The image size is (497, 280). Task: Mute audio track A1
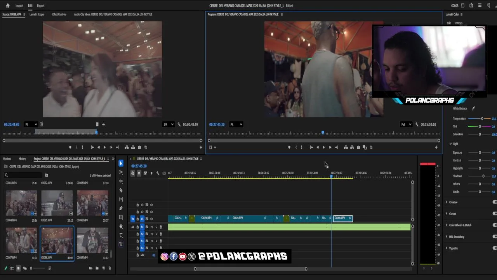[151, 227]
